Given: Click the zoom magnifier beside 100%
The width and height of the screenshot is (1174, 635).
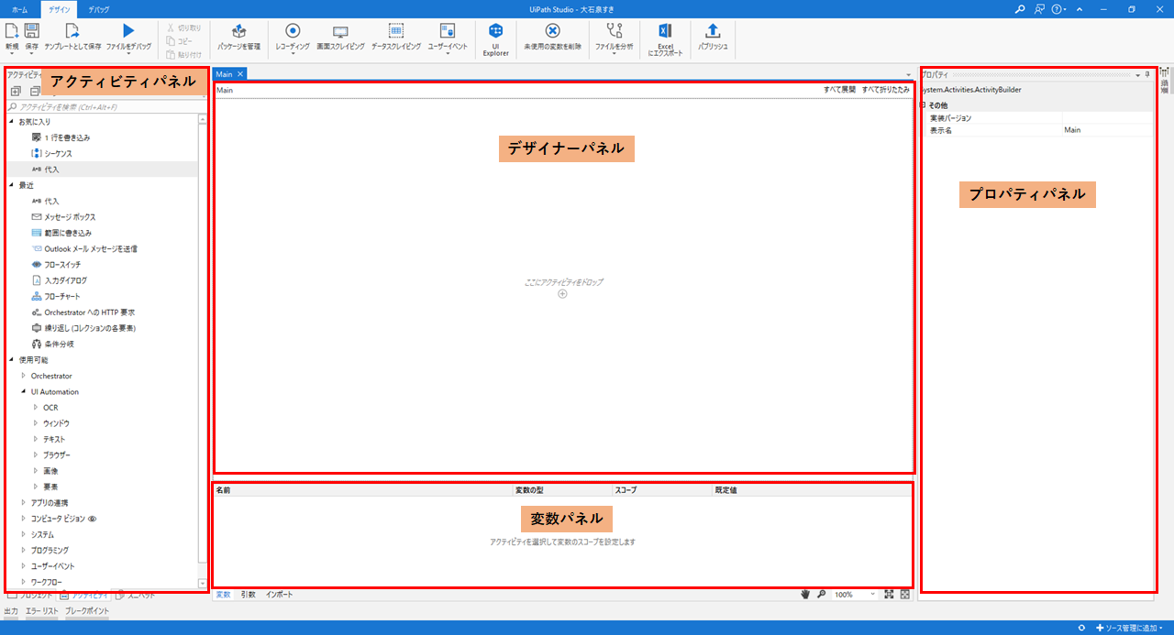Looking at the screenshot, I should click(822, 595).
